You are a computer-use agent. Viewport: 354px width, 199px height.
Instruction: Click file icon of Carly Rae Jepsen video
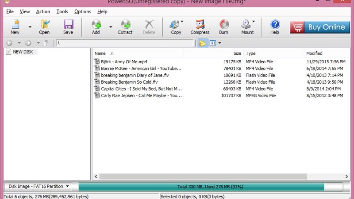click(x=97, y=95)
